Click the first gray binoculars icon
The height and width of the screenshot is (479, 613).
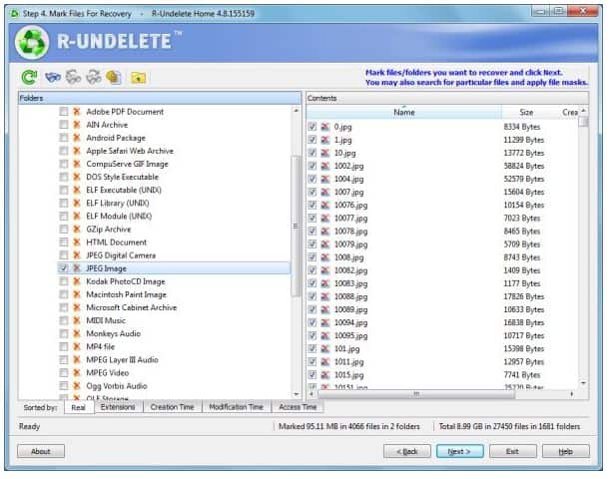coord(73,77)
